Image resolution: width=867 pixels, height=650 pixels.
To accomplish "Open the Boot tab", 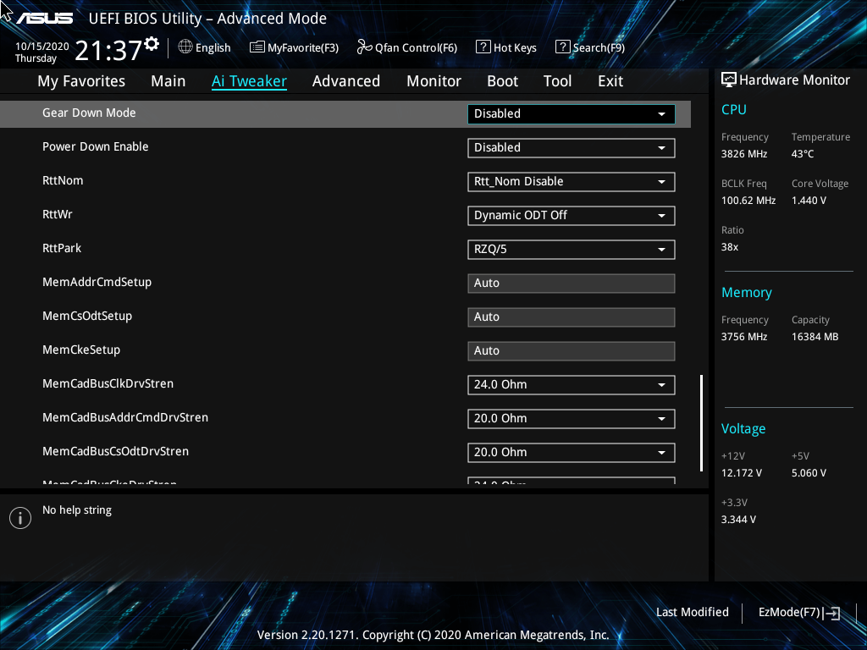I will pos(502,81).
